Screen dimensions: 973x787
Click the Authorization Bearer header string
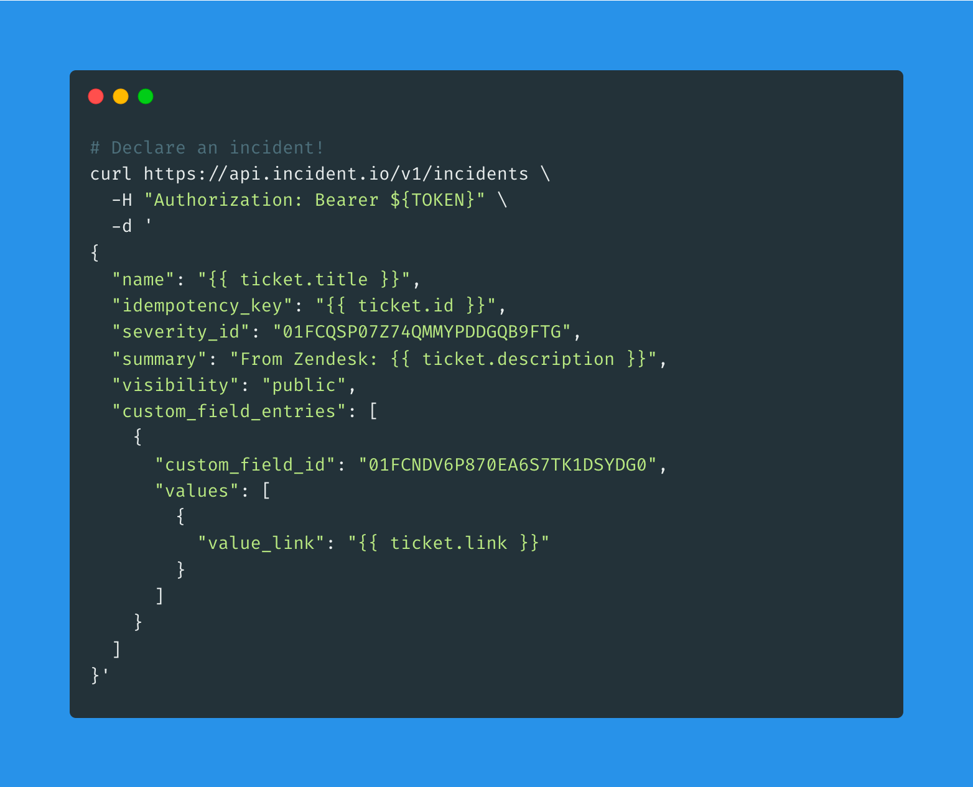[315, 200]
